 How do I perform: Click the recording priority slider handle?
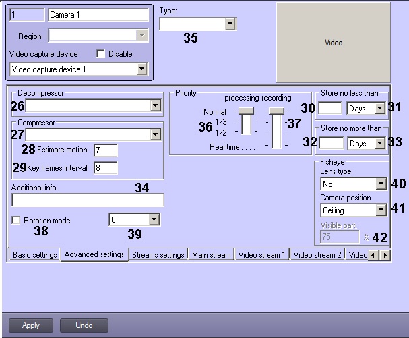pos(276,111)
